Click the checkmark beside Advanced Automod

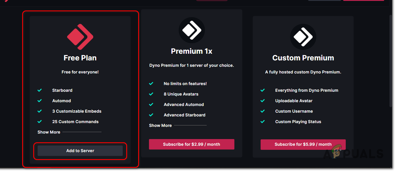pos(151,105)
